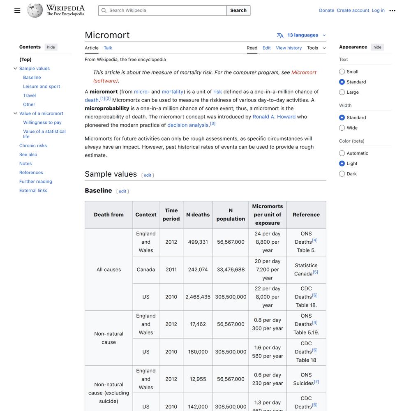Click the '2,468,435' deaths cell
The height and width of the screenshot is (411, 411).
coord(198,297)
